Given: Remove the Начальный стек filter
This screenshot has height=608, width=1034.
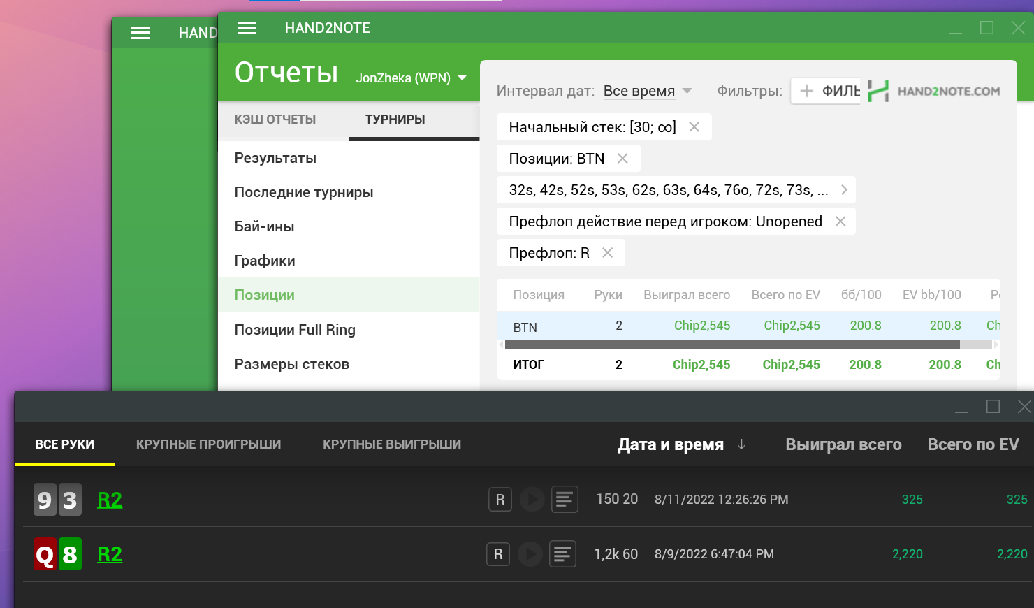Looking at the screenshot, I should [x=694, y=127].
